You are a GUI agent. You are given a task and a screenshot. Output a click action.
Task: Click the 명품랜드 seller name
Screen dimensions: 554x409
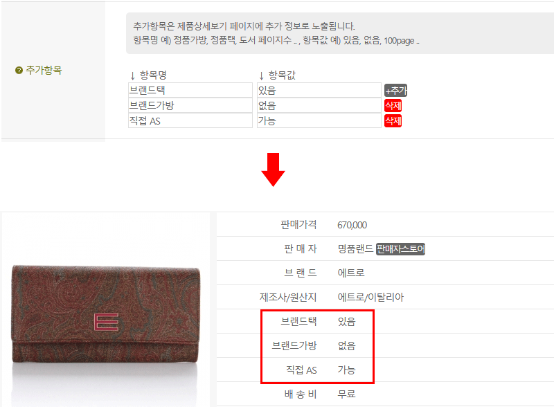point(355,249)
